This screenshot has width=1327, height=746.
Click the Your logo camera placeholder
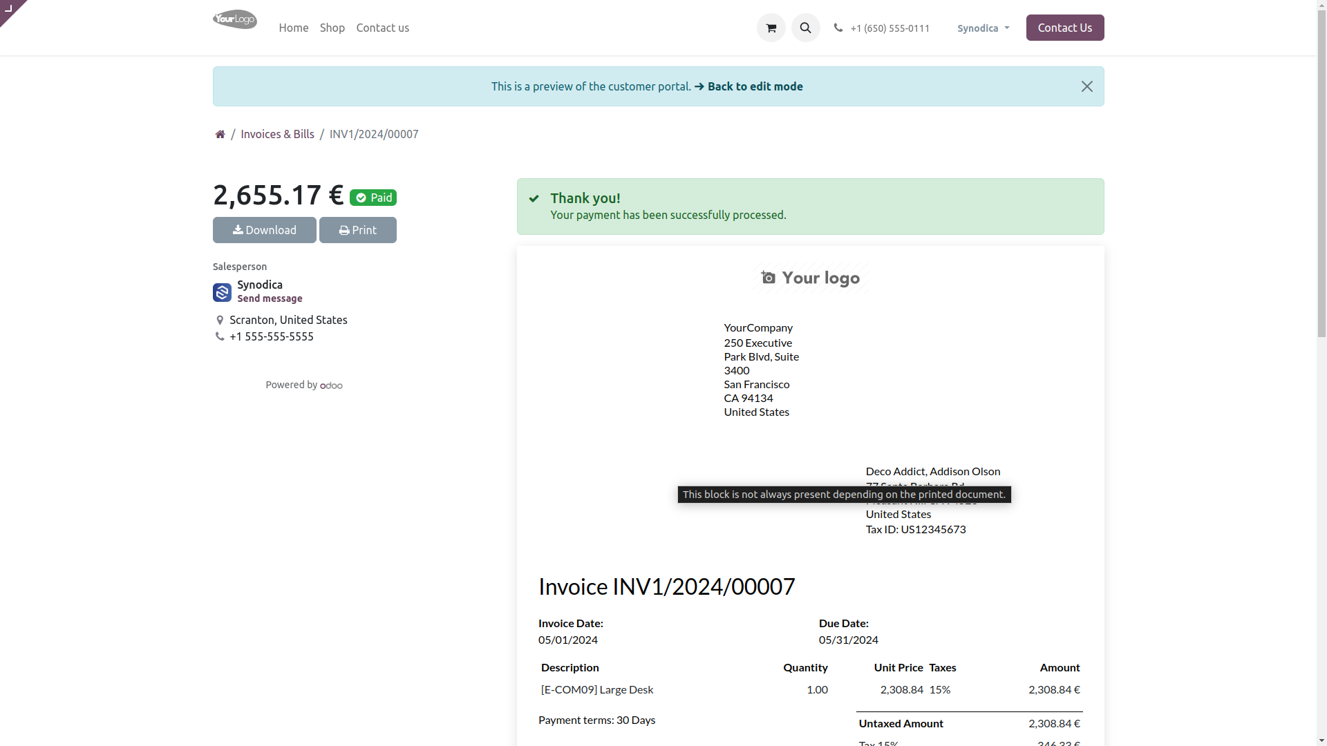(810, 278)
